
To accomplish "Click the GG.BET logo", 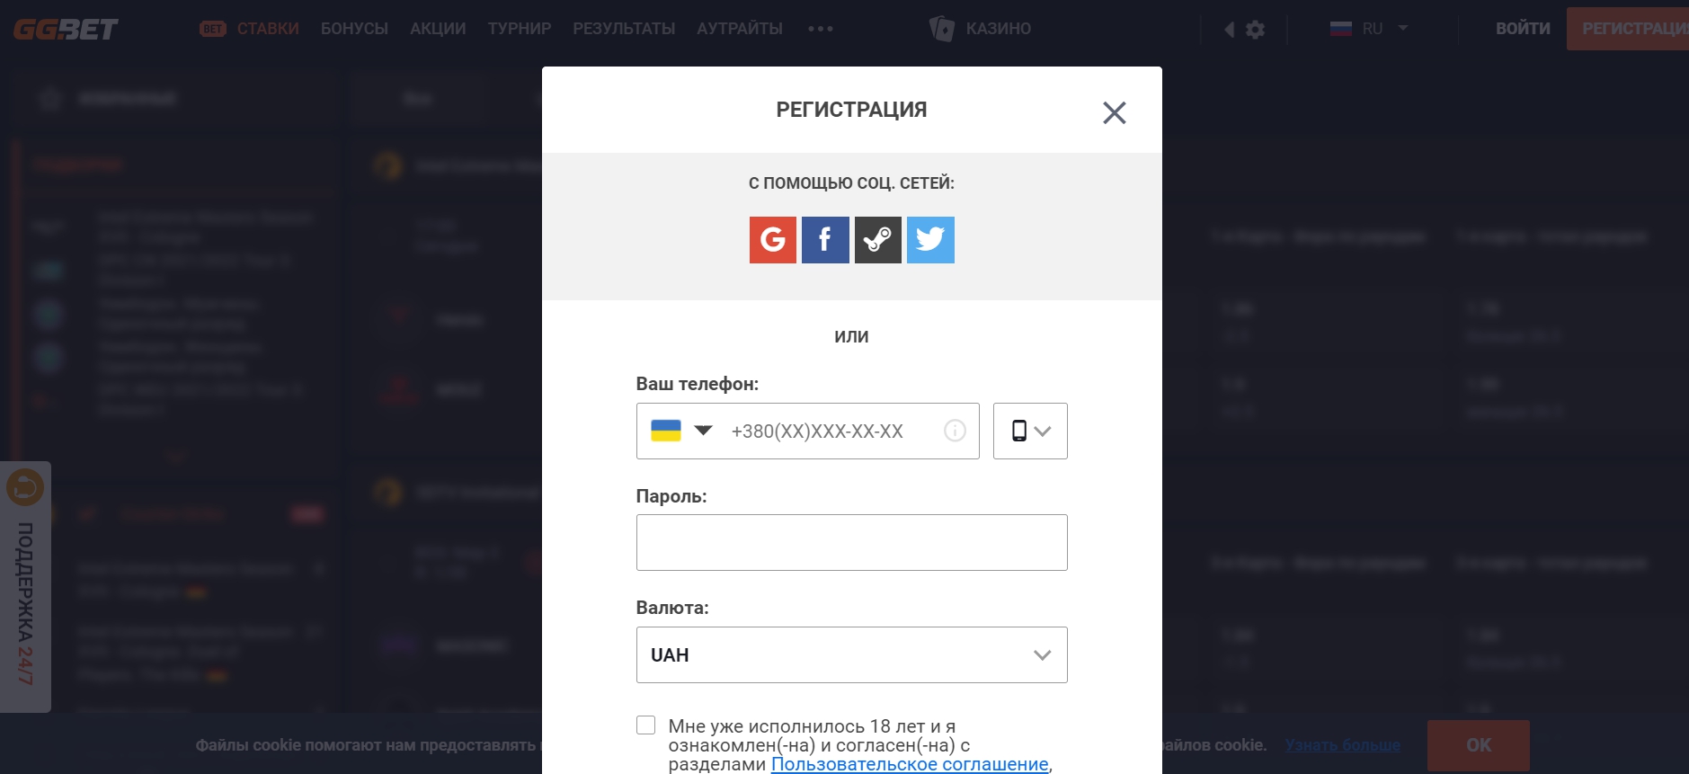I will coord(66,30).
